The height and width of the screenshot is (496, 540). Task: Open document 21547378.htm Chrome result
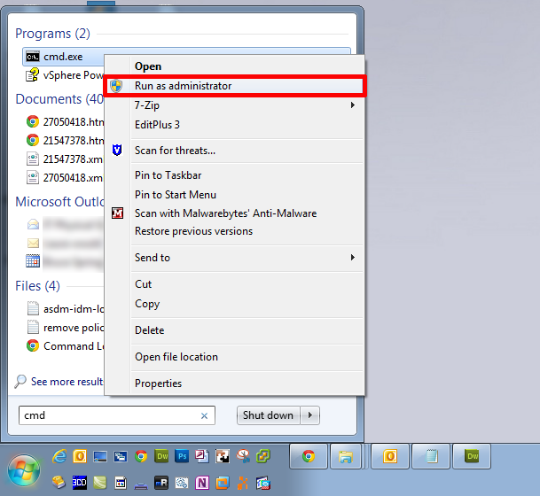(x=65, y=140)
